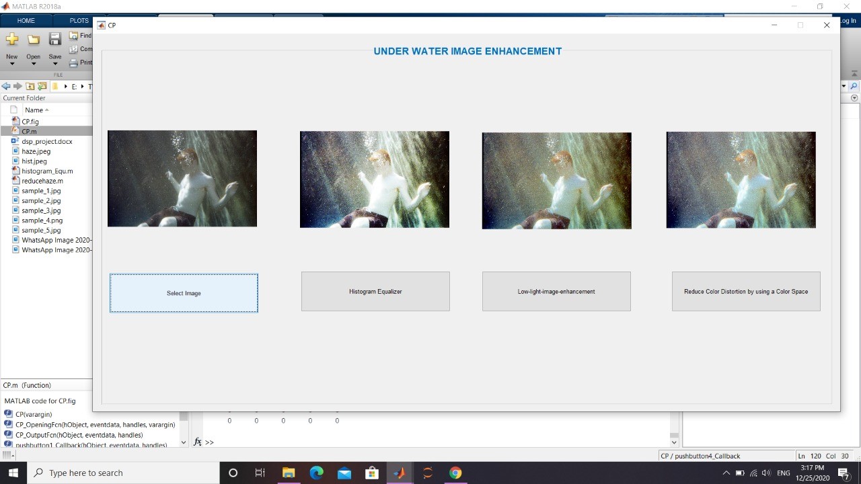861x484 pixels.
Task: Switch to the HOME tab
Action: pos(26,21)
